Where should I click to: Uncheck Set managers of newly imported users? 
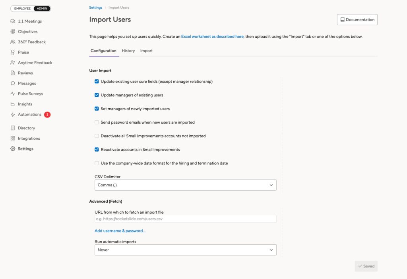click(97, 109)
